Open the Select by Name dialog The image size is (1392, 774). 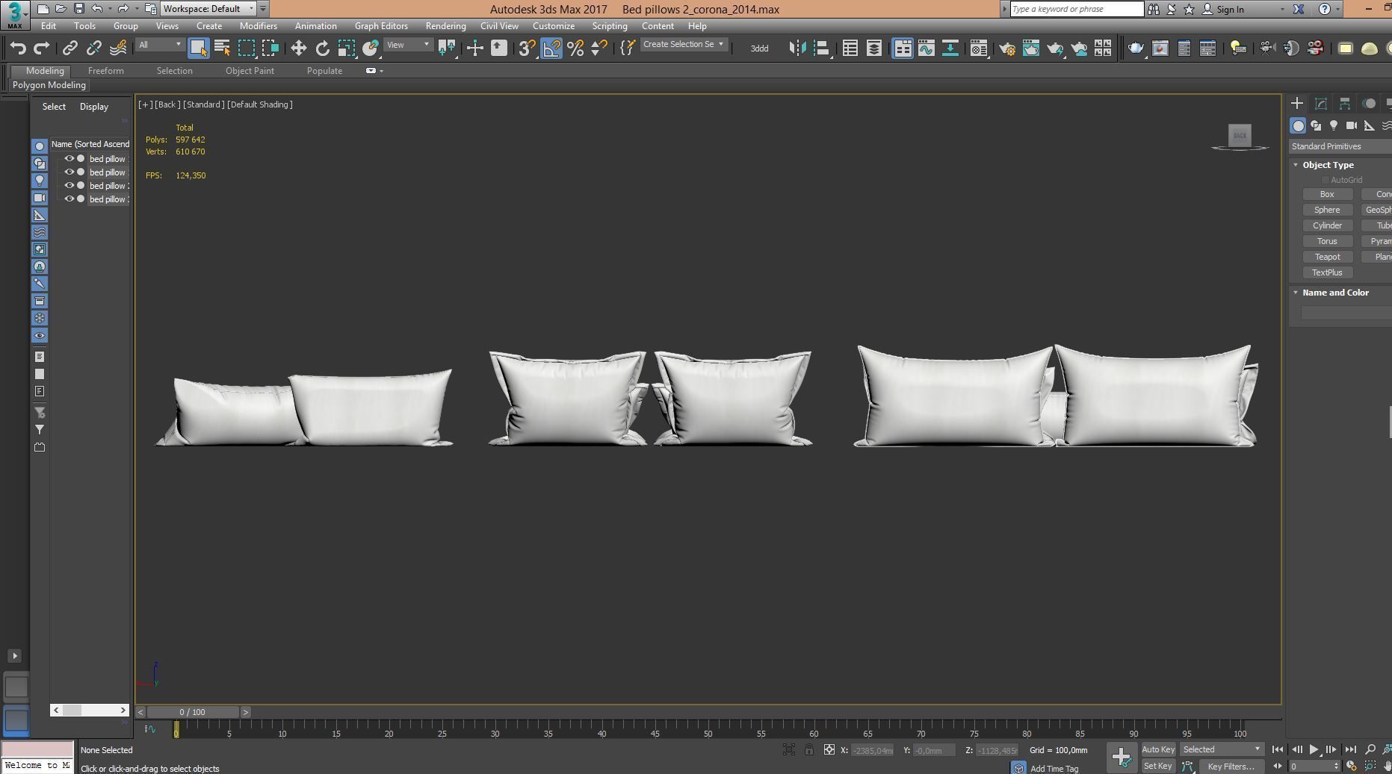tap(222, 49)
